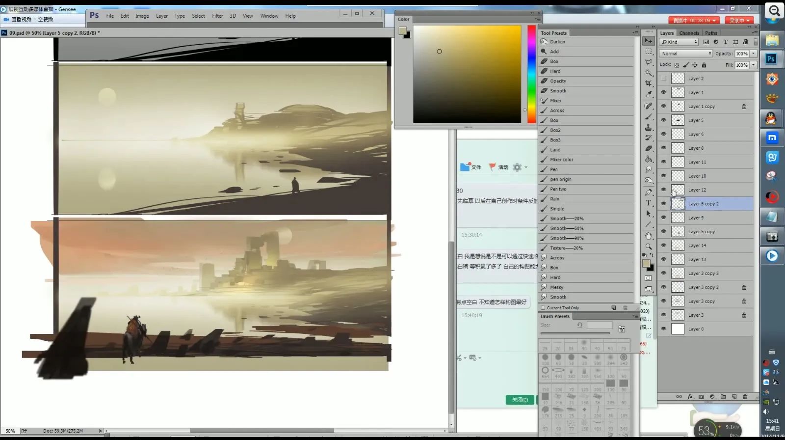Toggle visibility of Layer 6
785x440 pixels.
pos(663,134)
